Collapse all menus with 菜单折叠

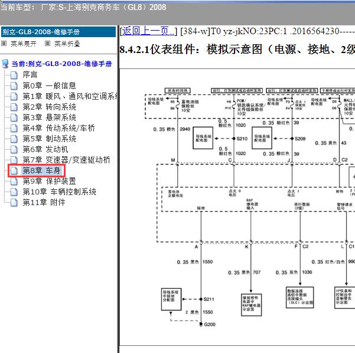click(x=67, y=44)
